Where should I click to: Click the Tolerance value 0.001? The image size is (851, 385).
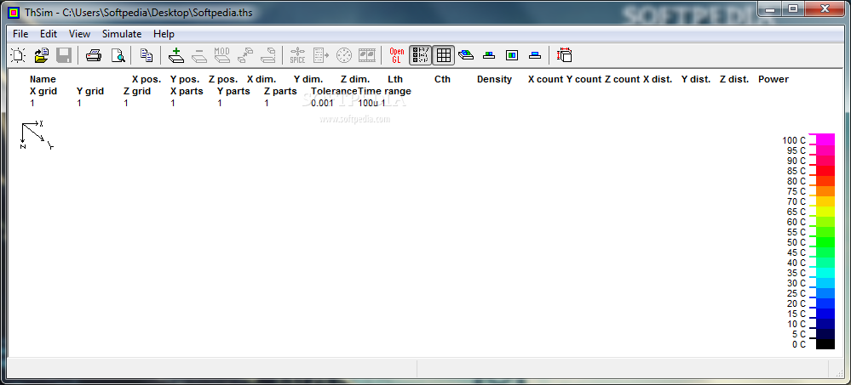[x=322, y=103]
